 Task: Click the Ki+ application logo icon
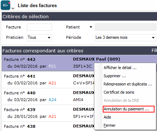pyautogui.click(x=5, y=5)
